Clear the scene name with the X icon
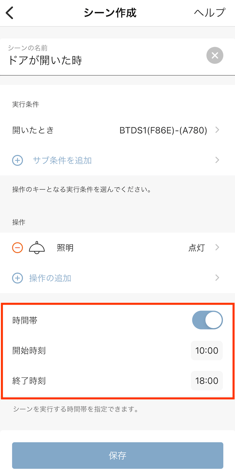This screenshot has height=472, width=235. (215, 56)
